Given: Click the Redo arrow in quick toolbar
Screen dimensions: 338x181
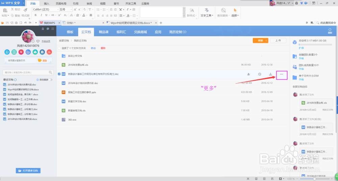Looking at the screenshot, I should coord(30,23).
